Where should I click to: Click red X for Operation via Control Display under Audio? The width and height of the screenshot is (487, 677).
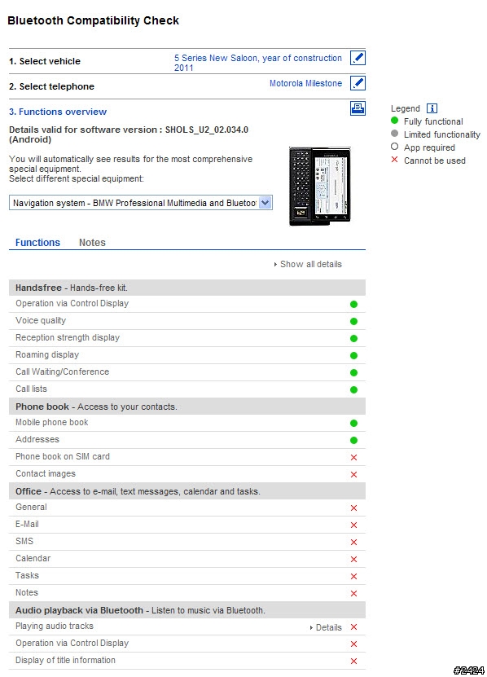click(353, 644)
